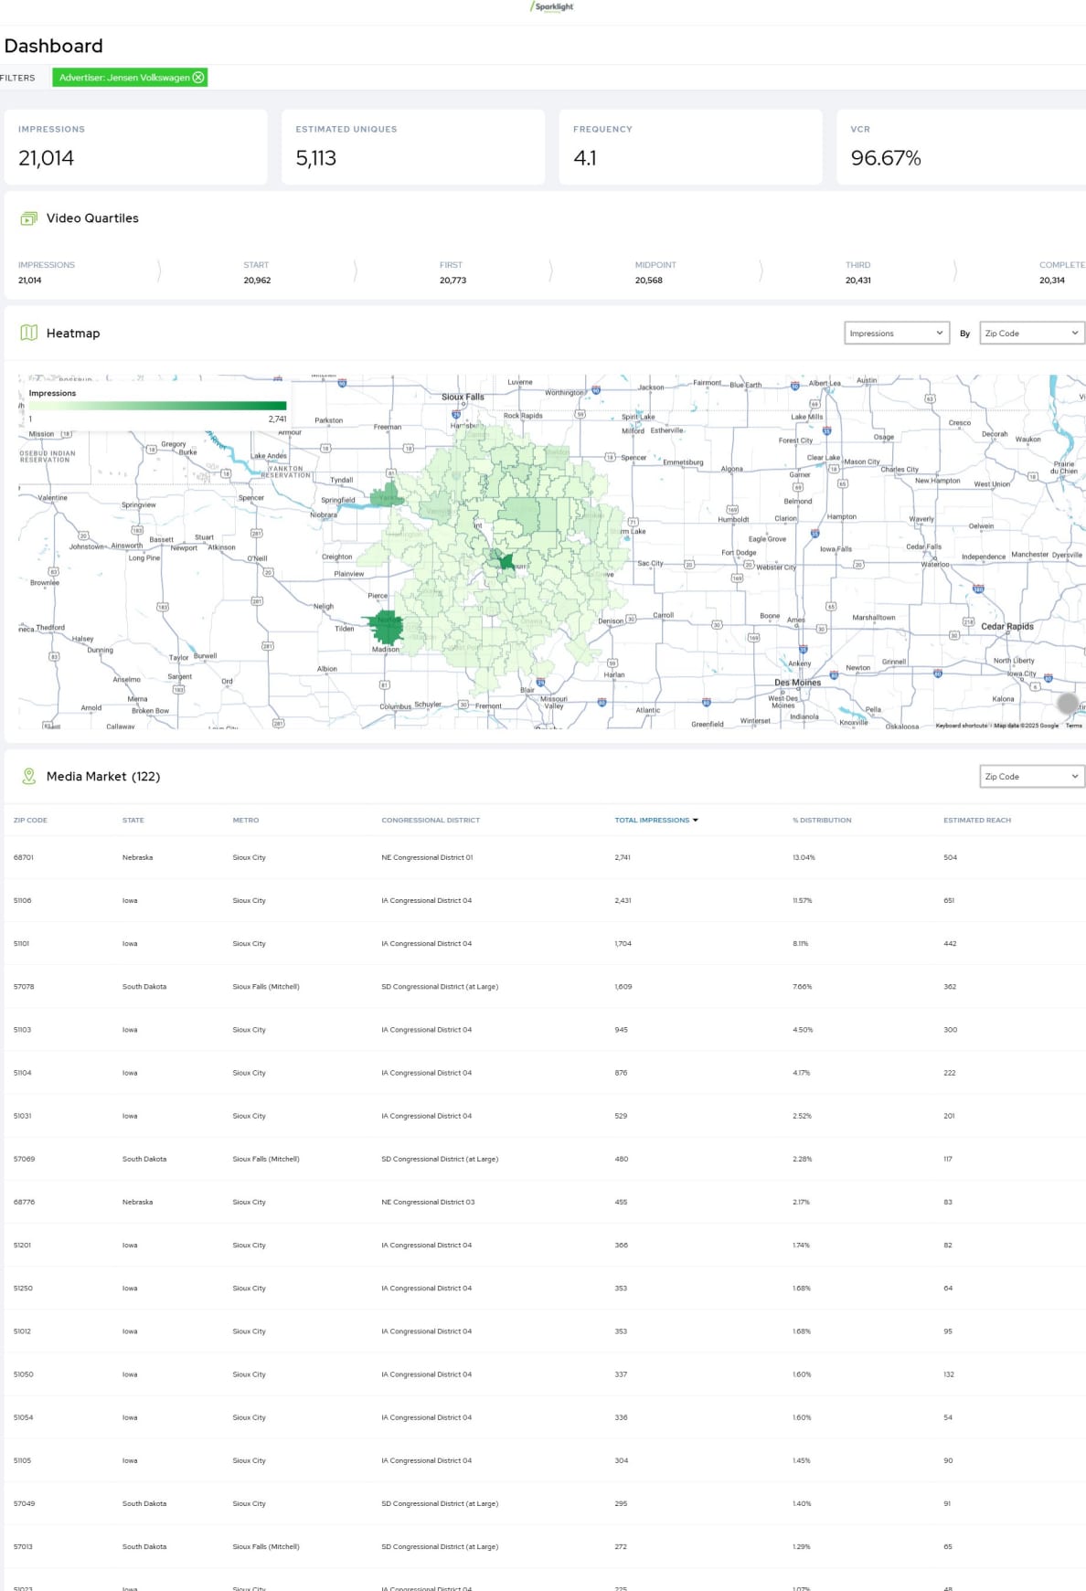Screen dimensions: 1086x1591
Task: Select zip code 57078 row
Action: click(x=543, y=986)
